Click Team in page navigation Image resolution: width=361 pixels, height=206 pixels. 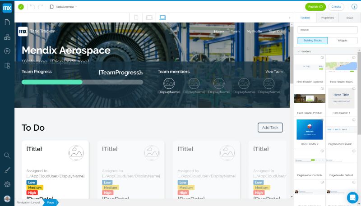click(x=235, y=31)
